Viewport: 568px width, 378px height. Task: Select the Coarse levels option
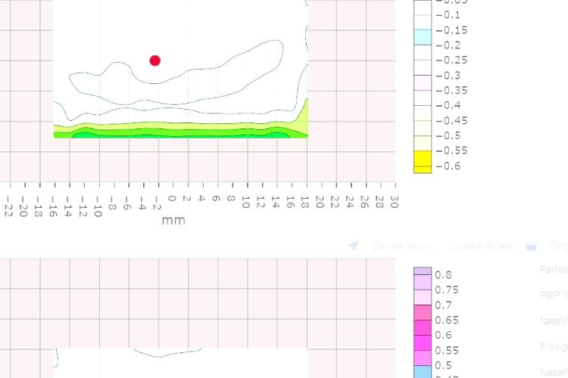point(479,246)
